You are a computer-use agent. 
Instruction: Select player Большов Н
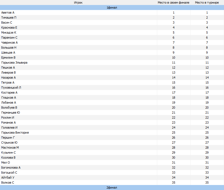(9, 47)
